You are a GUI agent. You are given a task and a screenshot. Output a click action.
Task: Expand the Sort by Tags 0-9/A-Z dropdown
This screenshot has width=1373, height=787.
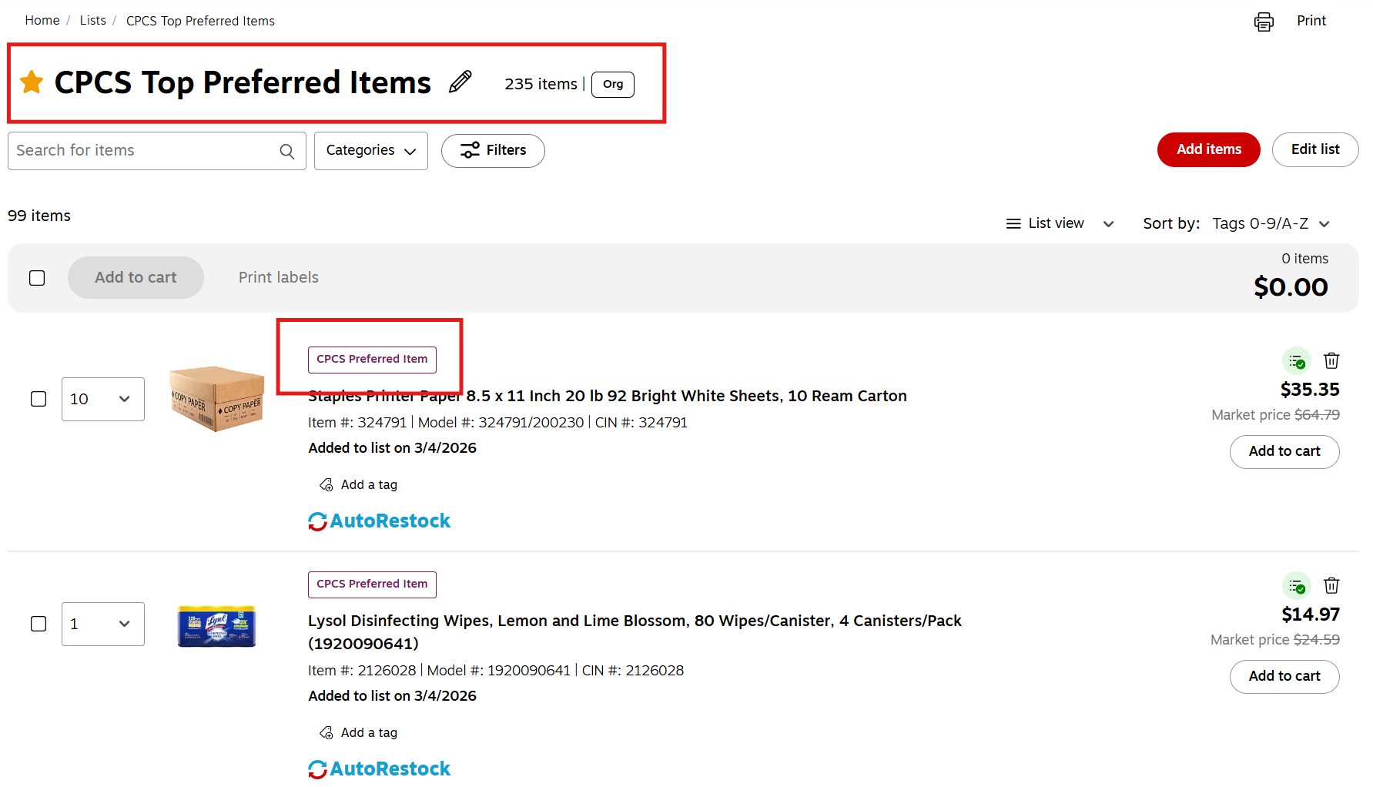1271,223
